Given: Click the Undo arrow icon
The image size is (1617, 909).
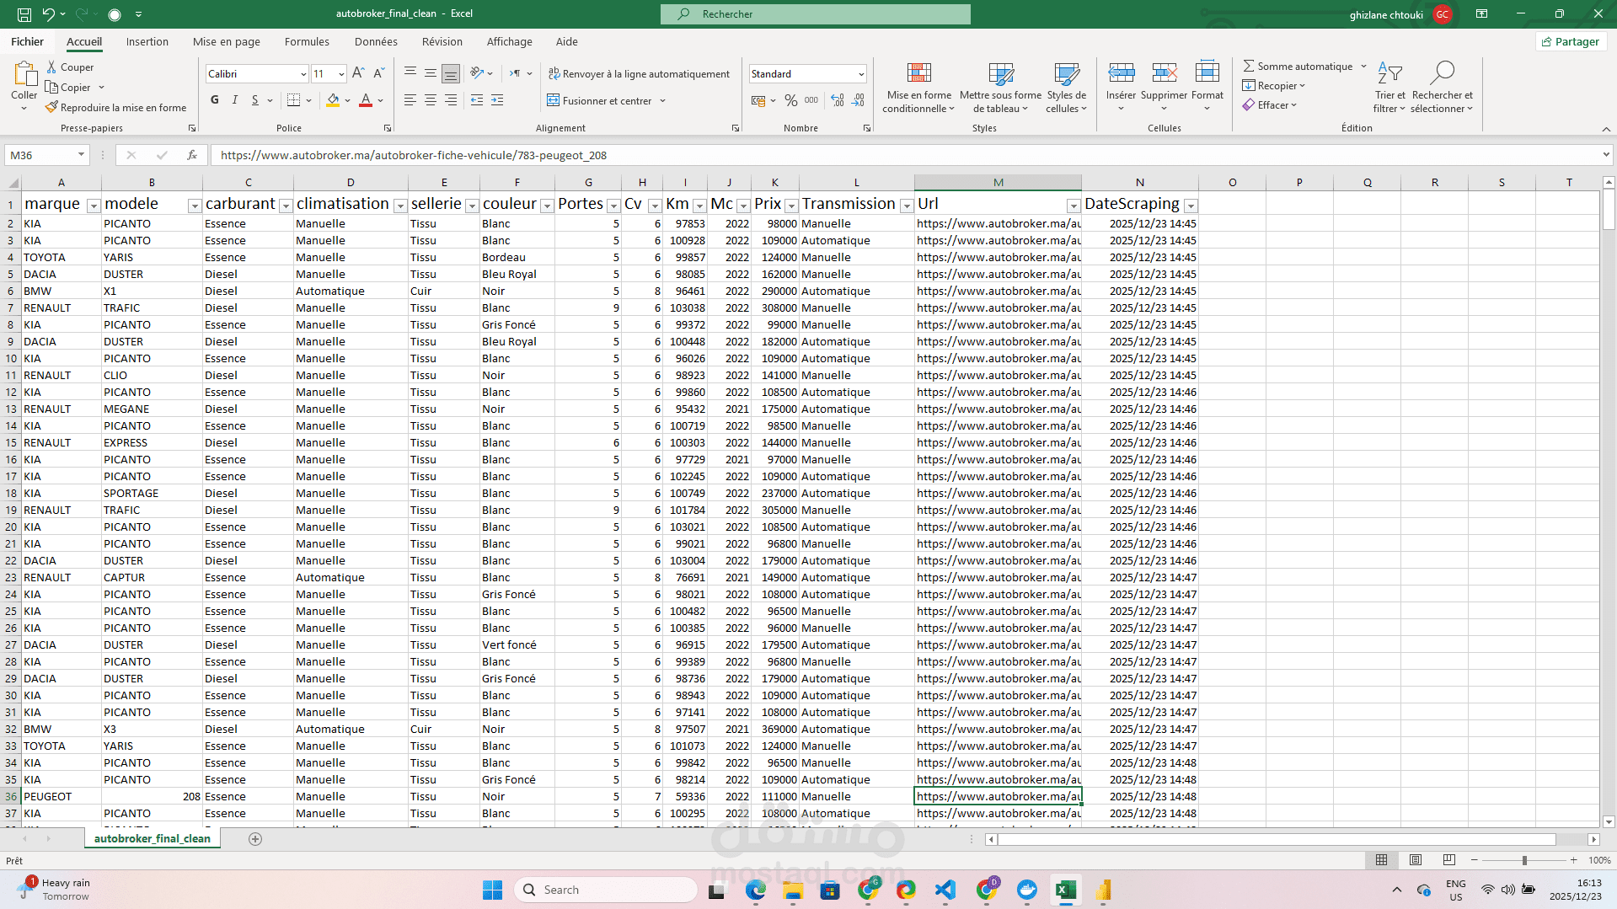Looking at the screenshot, I should coord(48,14).
